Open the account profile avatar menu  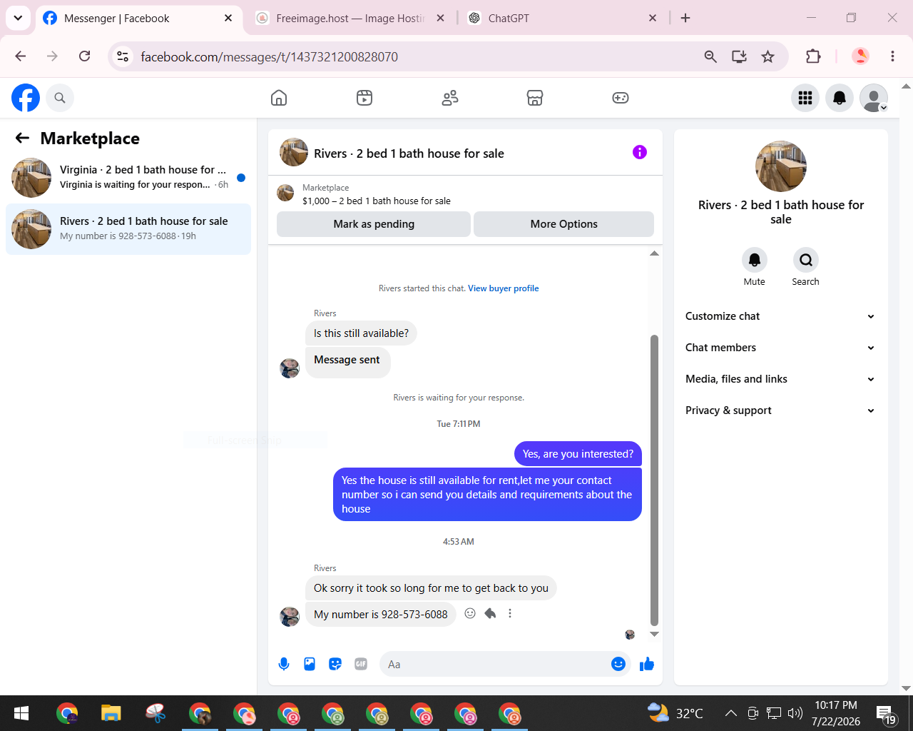point(874,98)
